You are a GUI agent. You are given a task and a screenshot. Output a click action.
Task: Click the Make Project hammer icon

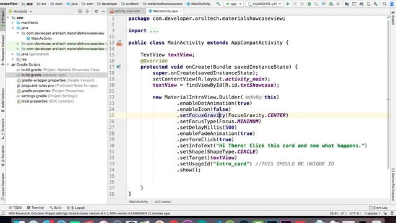pyautogui.click(x=218, y=4)
